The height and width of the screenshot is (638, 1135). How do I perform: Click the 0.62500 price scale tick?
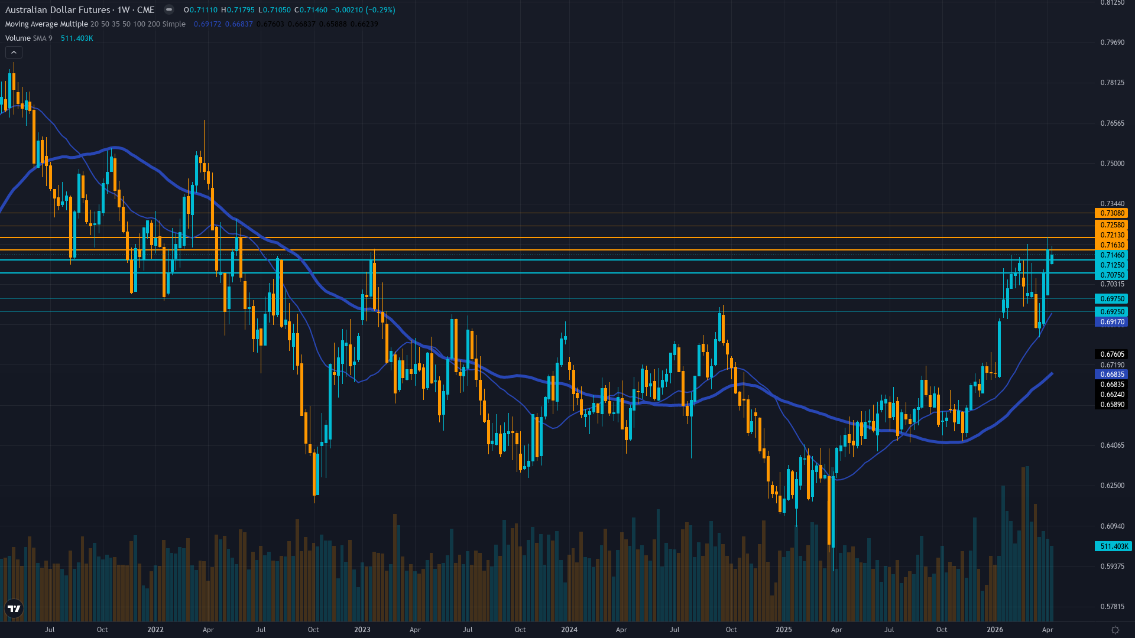pyautogui.click(x=1112, y=486)
